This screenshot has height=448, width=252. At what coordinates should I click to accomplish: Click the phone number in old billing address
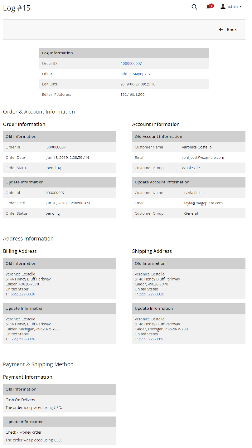(x=22, y=294)
